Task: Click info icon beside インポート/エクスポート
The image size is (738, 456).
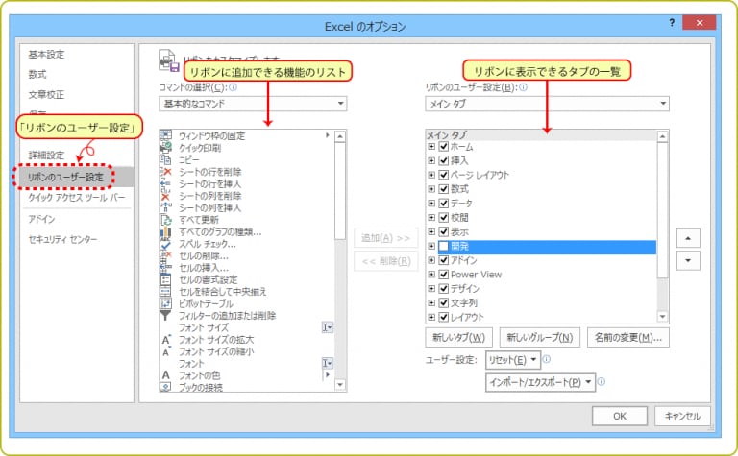Action: tap(601, 381)
